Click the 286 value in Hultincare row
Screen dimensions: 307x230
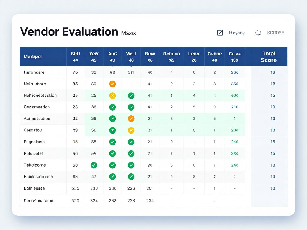click(235, 72)
